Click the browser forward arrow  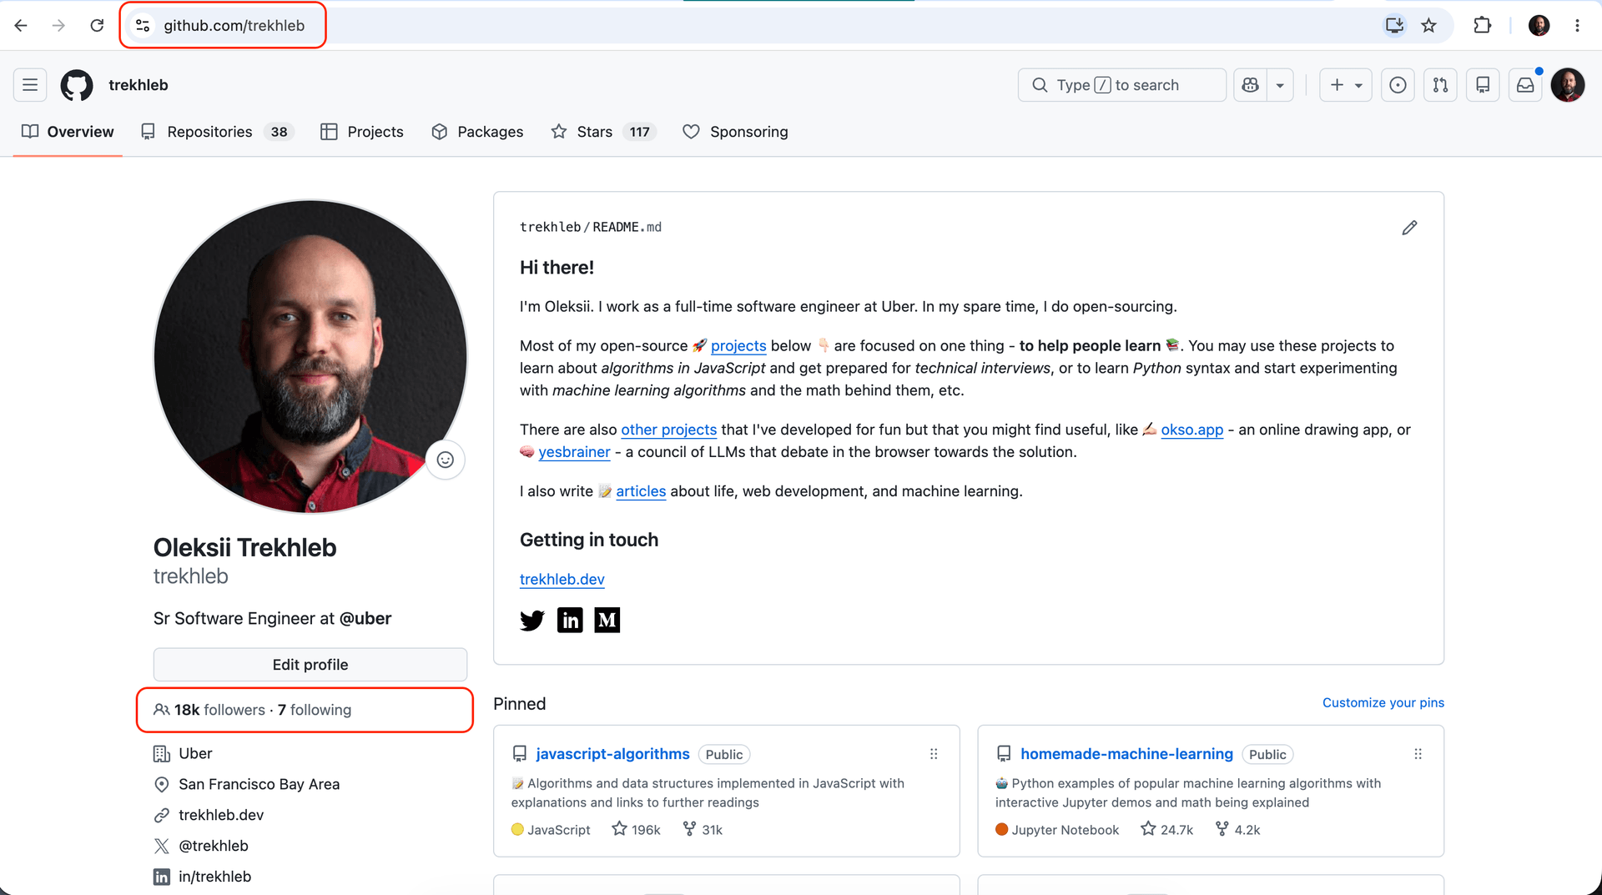tap(58, 26)
